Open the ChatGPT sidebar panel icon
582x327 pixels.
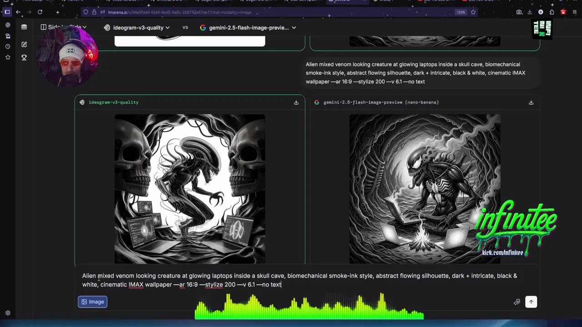[8, 25]
